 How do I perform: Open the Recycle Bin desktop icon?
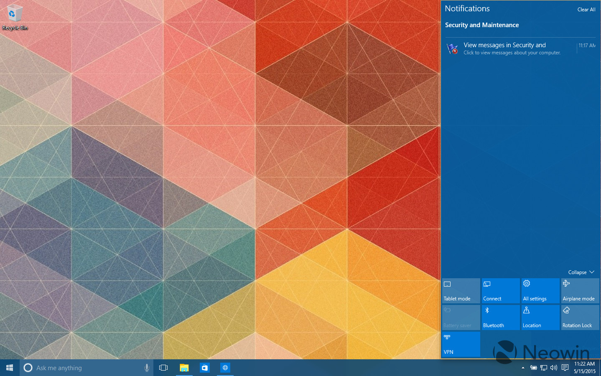coord(15,18)
